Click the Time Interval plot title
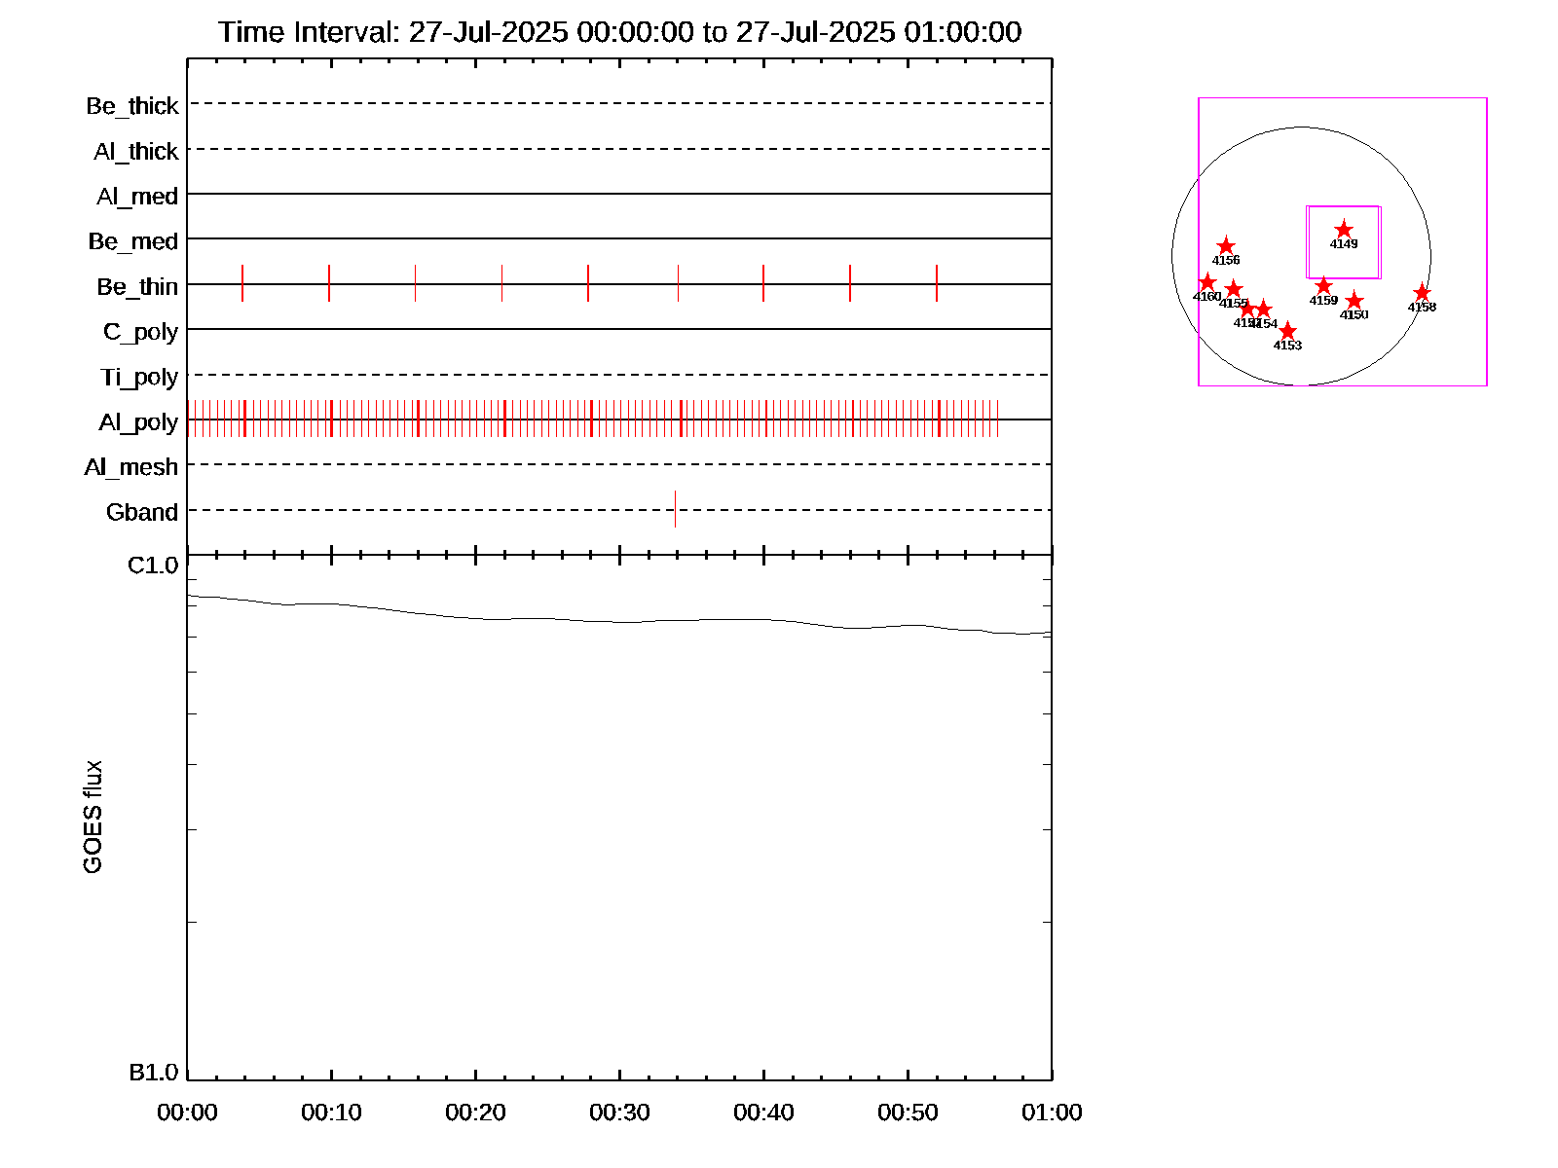The width and height of the screenshot is (1558, 1168). pyautogui.click(x=619, y=32)
